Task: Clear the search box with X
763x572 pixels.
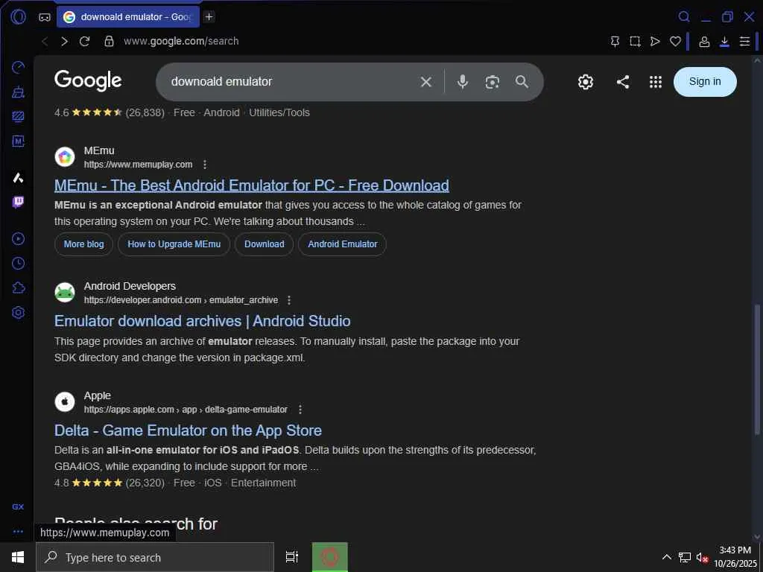Action: pyautogui.click(x=425, y=82)
